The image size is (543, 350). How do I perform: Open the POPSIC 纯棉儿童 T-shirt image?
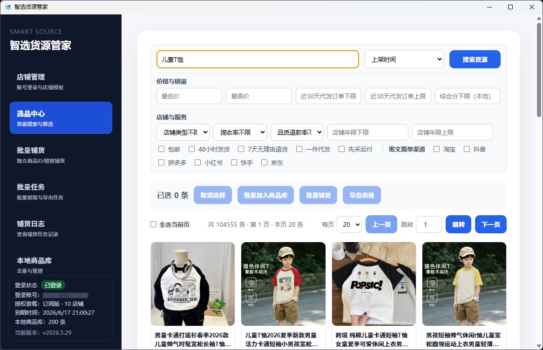coord(374,284)
